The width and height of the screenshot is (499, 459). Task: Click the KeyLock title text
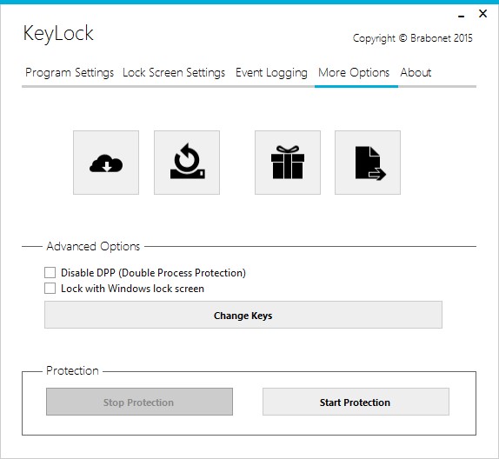click(x=58, y=33)
